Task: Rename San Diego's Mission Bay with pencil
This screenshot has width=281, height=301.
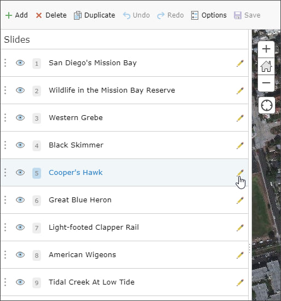Action: (240, 63)
